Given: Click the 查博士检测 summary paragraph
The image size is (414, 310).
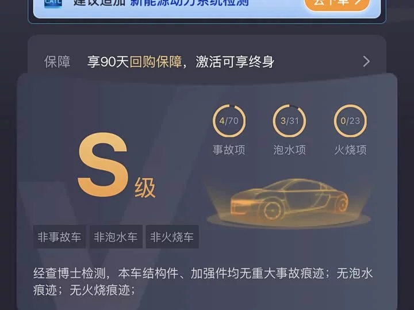Looking at the screenshot, I should (x=203, y=281).
